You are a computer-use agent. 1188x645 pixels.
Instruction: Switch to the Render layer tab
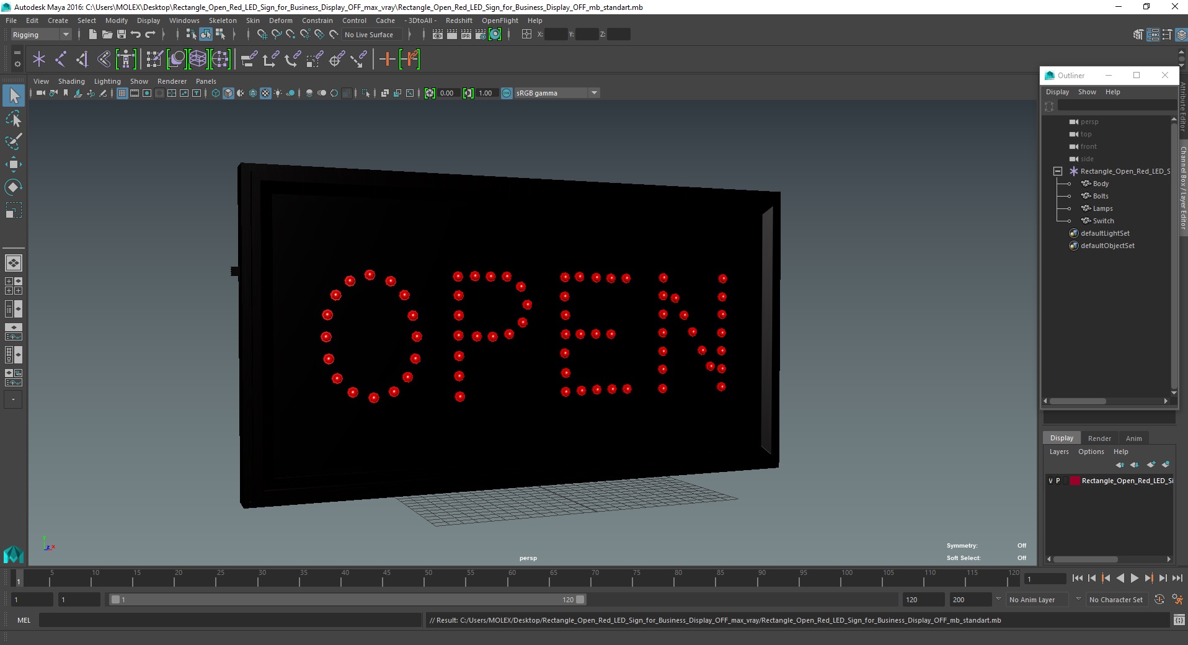1099,438
